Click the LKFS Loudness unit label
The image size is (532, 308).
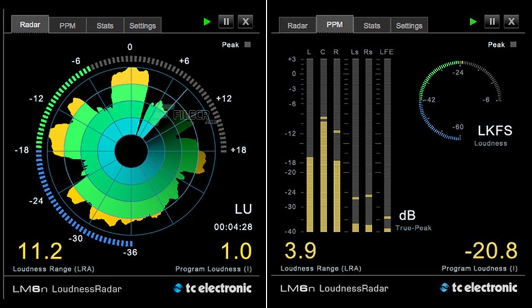[x=494, y=130]
